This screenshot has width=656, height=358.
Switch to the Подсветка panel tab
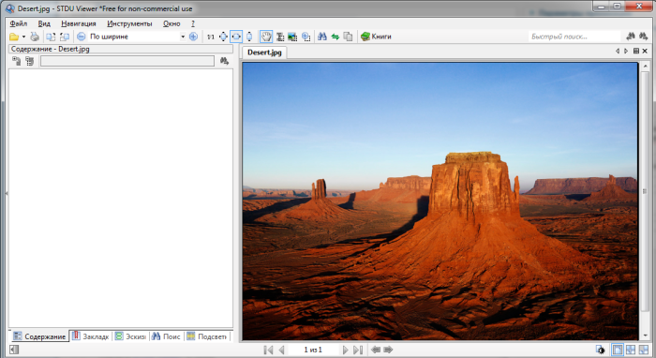click(207, 336)
